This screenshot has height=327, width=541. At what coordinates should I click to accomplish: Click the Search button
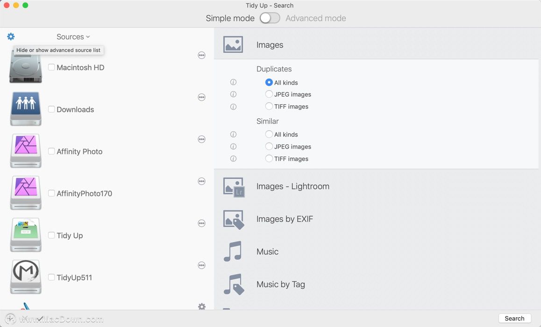(x=514, y=319)
